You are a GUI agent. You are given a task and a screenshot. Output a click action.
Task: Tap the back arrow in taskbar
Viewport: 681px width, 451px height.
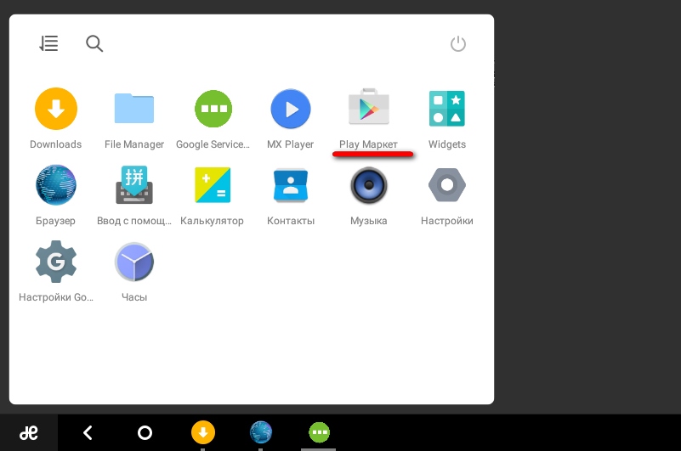[88, 433]
